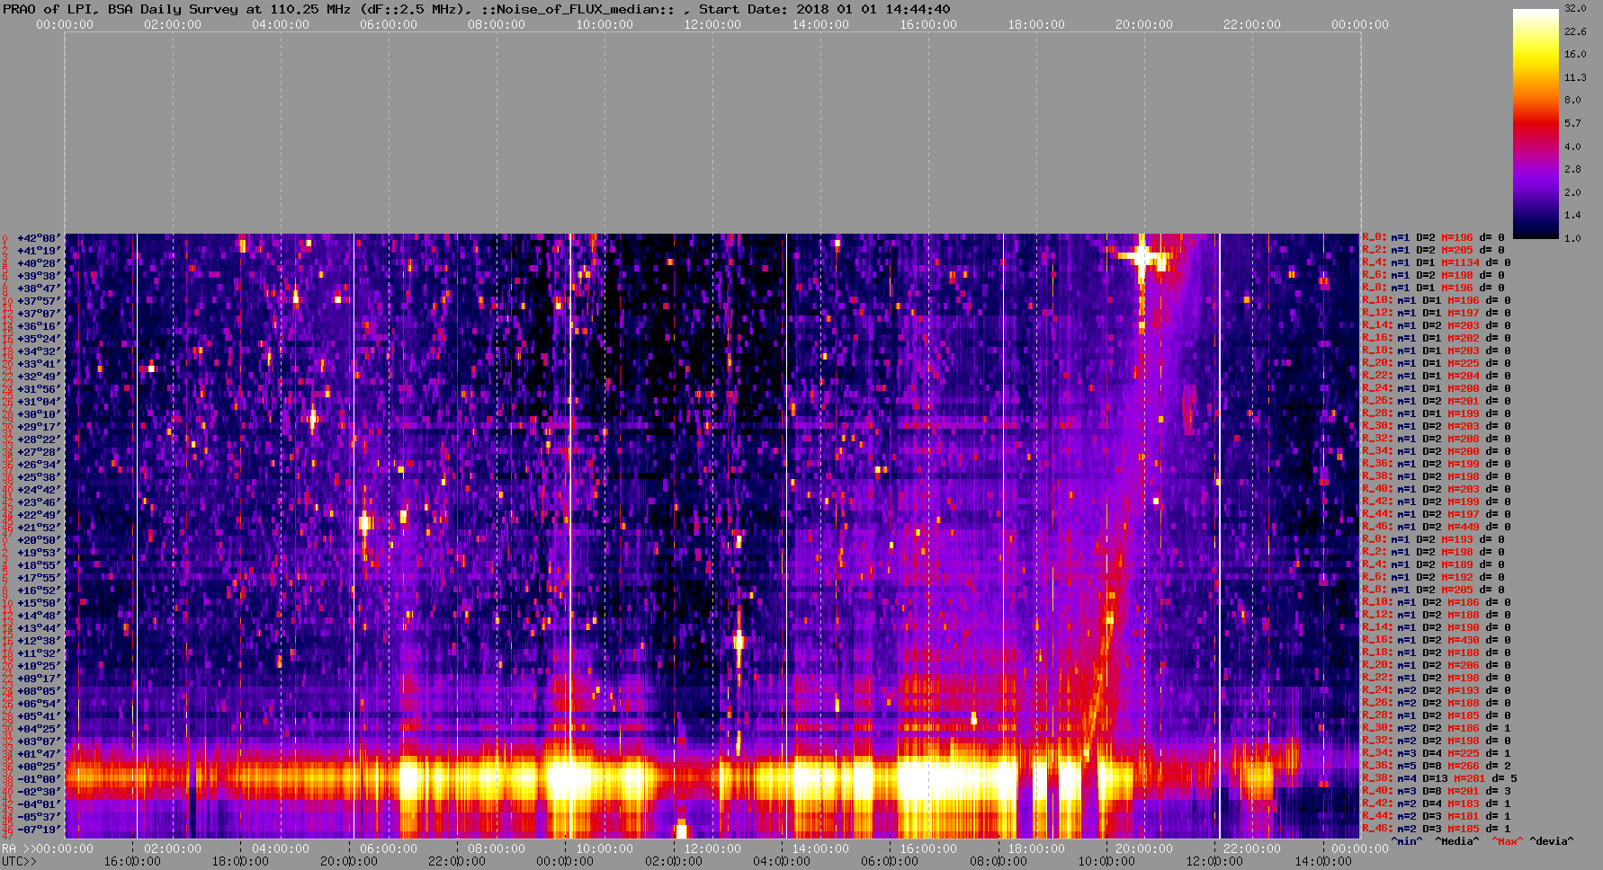Click the declination label +33°41'
Image resolution: width=1603 pixels, height=870 pixels.
coord(39,364)
